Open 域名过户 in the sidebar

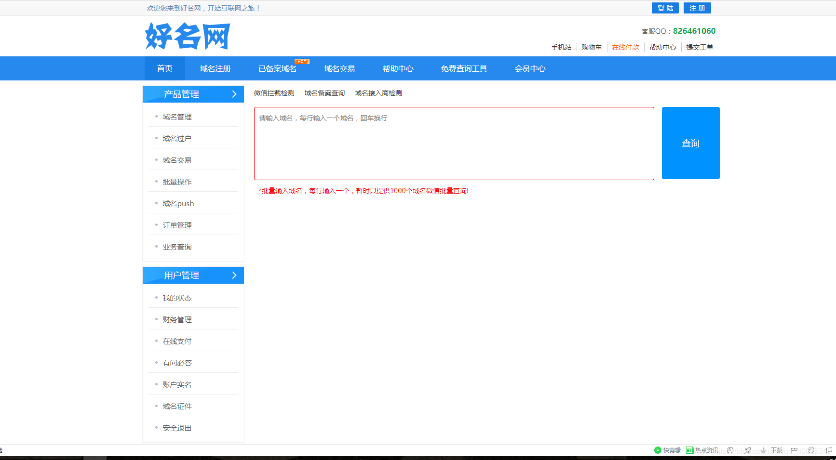(177, 139)
